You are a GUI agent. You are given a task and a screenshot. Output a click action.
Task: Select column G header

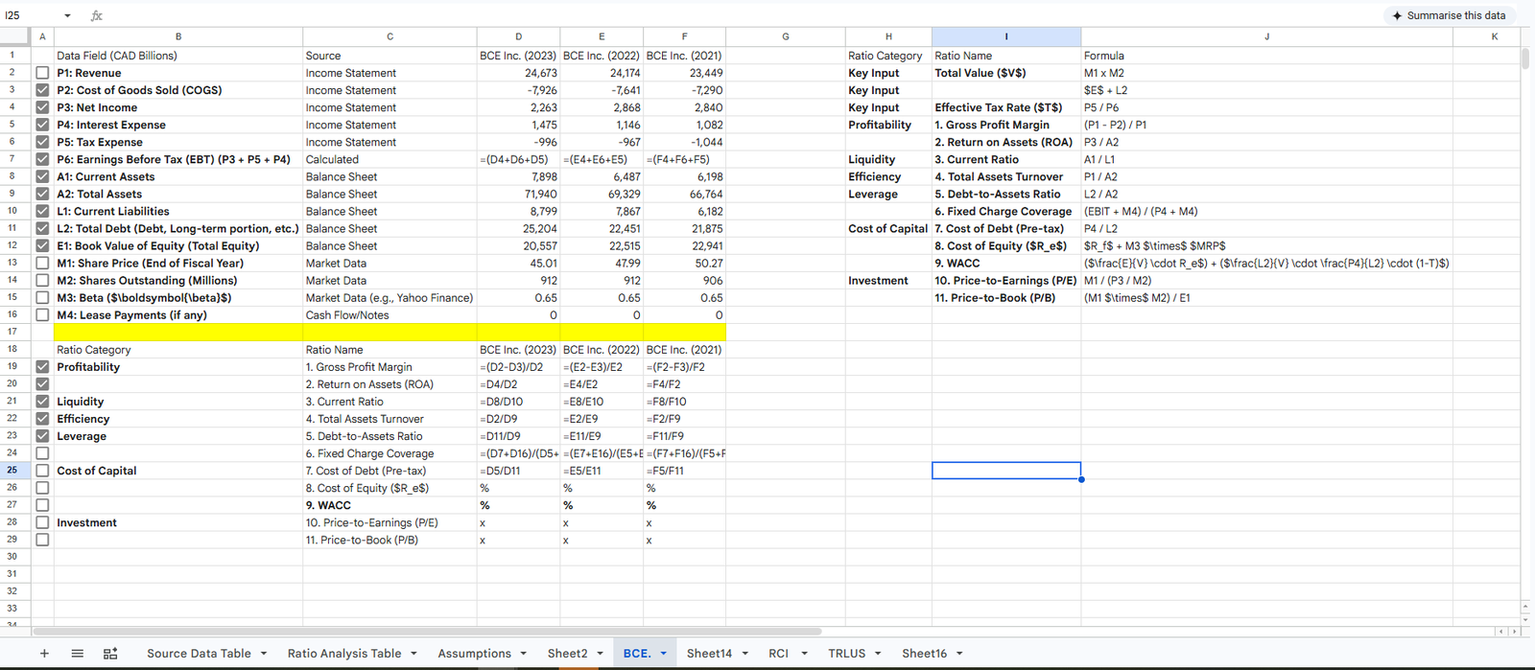(785, 36)
